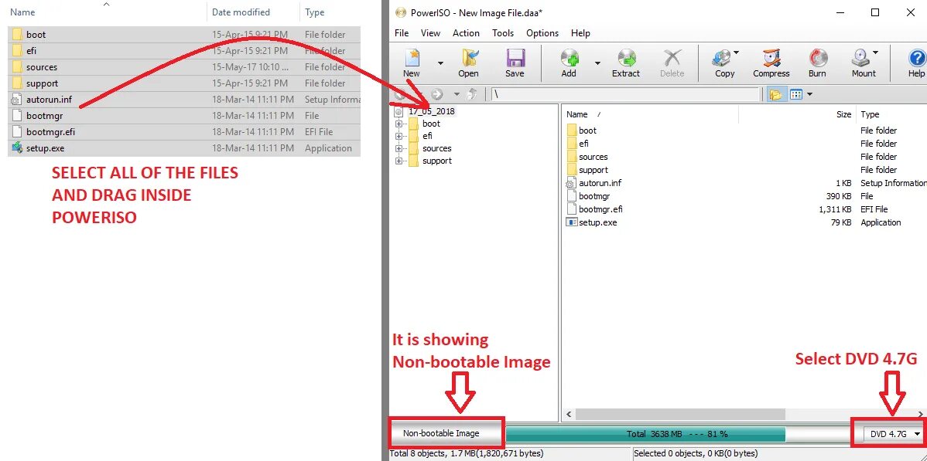This screenshot has width=927, height=461.
Task: Click bootmgr file icon in PowerISO list
Action: point(571,196)
